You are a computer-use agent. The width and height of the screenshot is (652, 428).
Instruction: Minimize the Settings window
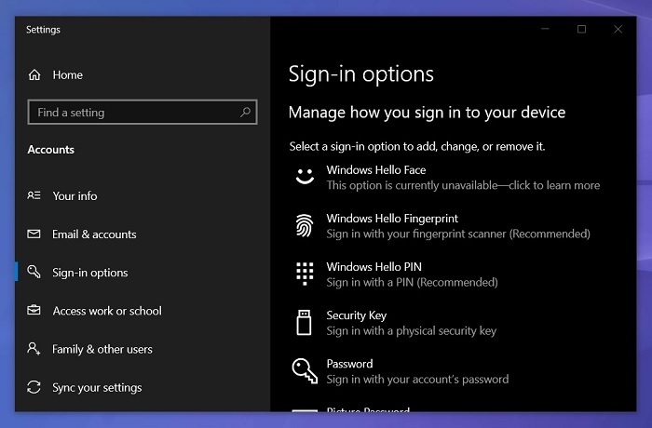coord(545,29)
